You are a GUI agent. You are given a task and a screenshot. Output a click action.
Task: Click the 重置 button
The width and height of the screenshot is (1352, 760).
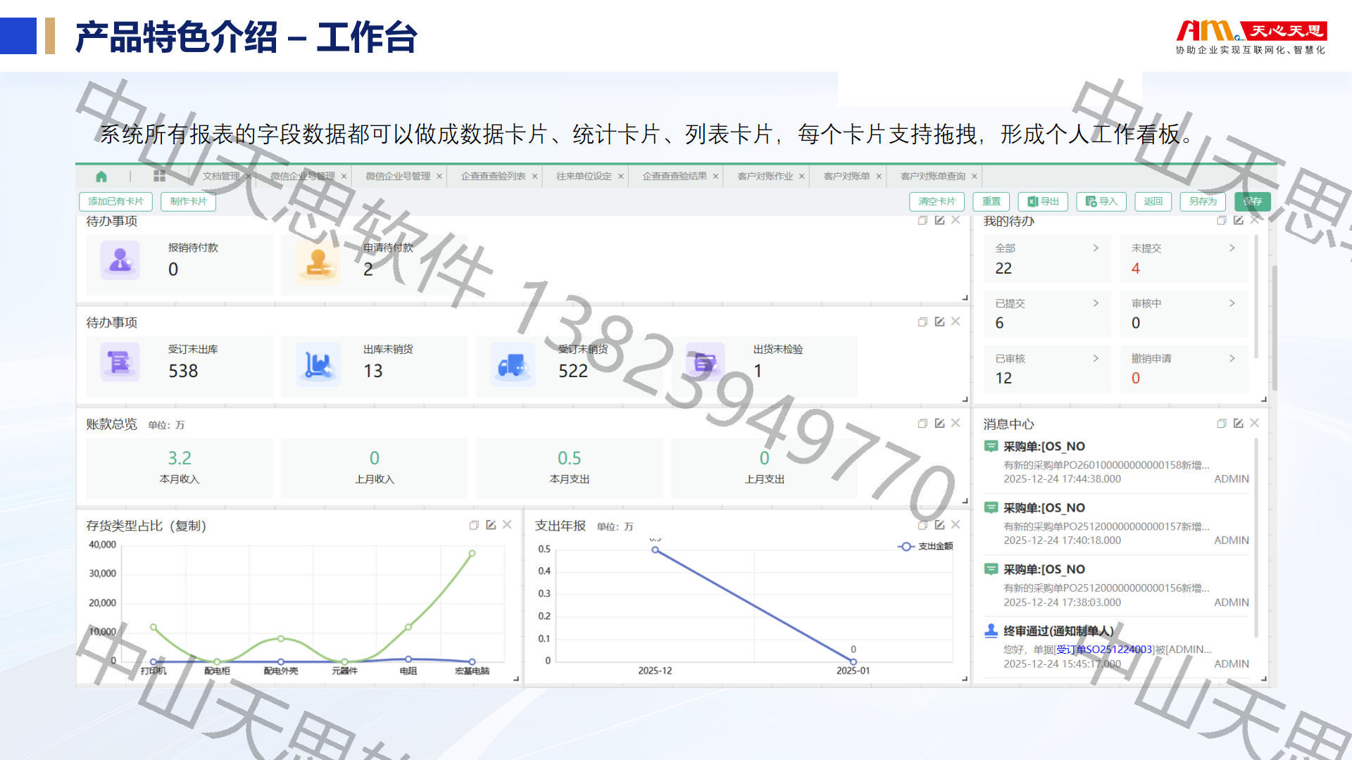pos(991,201)
